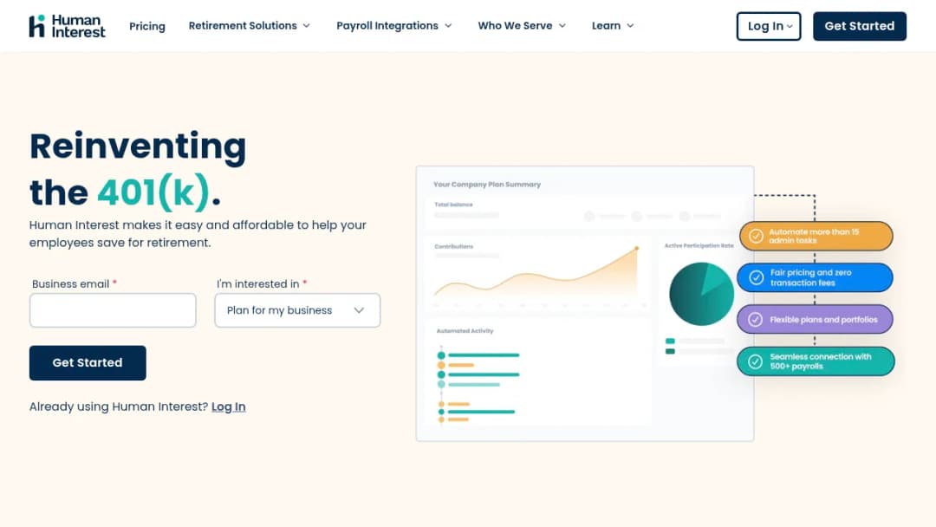Click the Active Participation Rate pie chart
The width and height of the screenshot is (936, 527).
701,294
